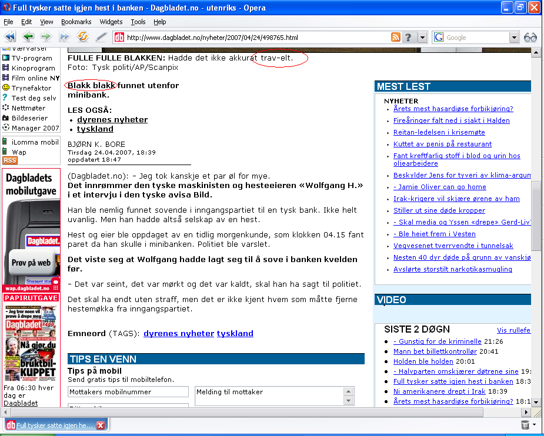This screenshot has height=436, width=544.
Task: Click the dyrenes nyheter tag under Emneord
Action: 179,333
